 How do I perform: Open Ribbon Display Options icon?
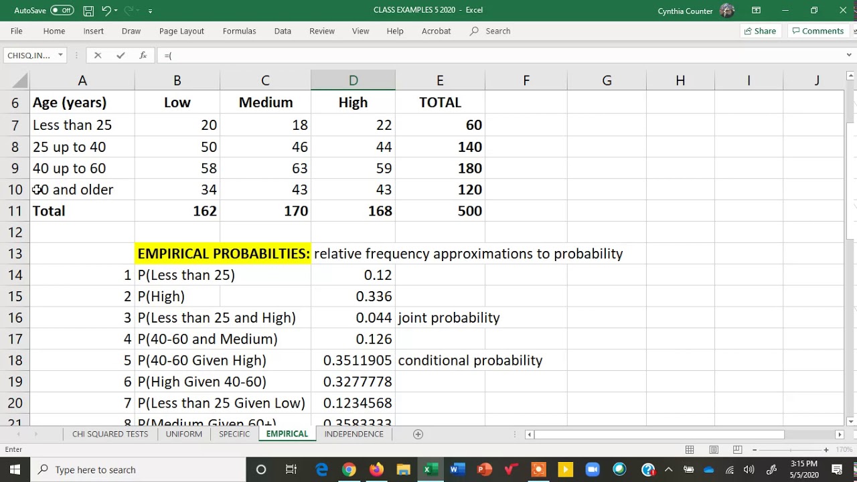(756, 10)
